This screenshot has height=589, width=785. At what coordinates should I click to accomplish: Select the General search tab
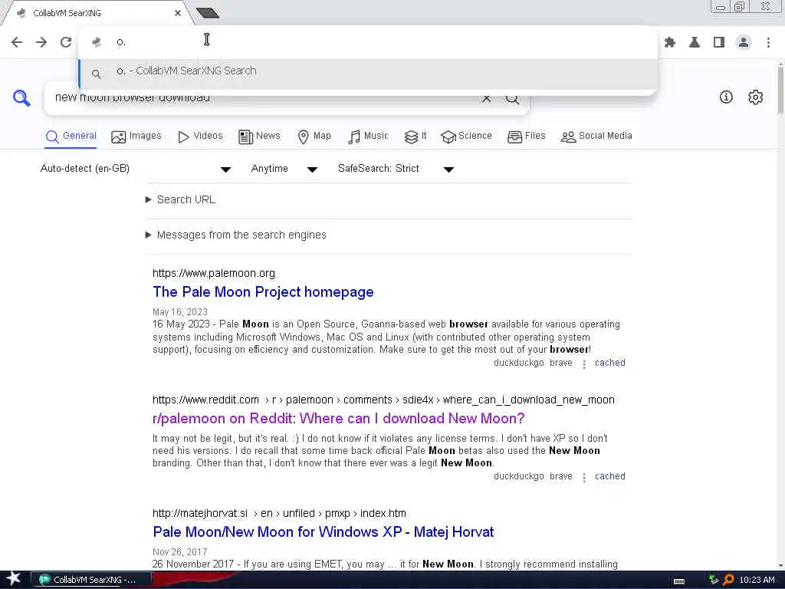(71, 137)
